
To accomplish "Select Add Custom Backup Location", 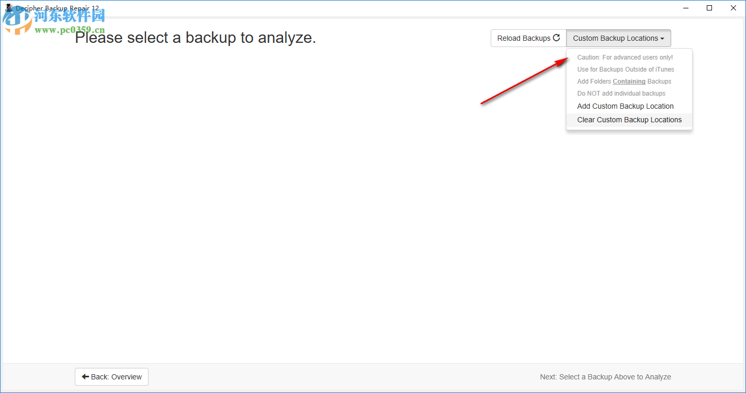I will 625,106.
